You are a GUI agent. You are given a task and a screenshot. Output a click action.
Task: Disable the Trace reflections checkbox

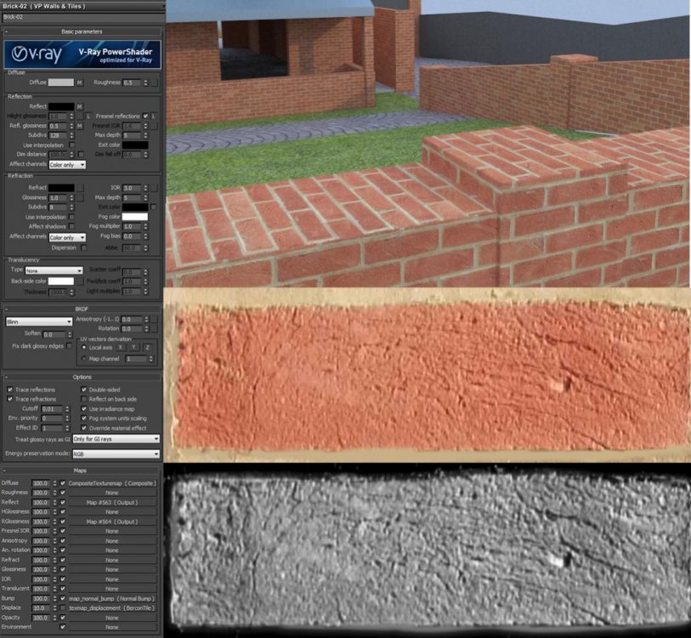pyautogui.click(x=10, y=390)
